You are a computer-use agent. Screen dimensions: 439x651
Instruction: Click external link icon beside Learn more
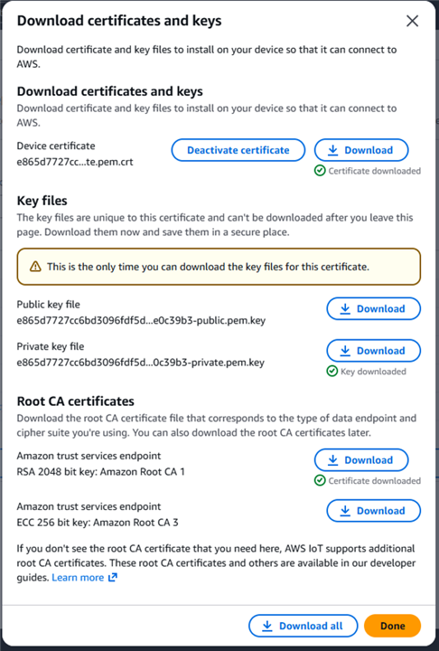click(x=112, y=578)
